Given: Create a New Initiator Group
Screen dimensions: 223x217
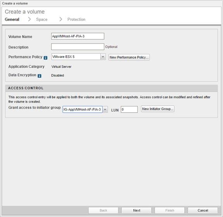Looking at the screenshot, I should point(158,109).
